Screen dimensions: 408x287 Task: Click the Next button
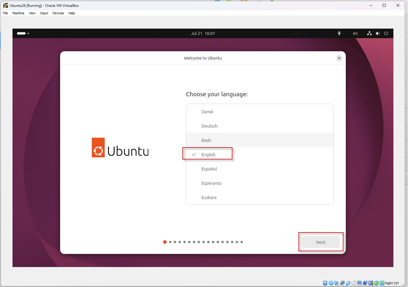(321, 242)
